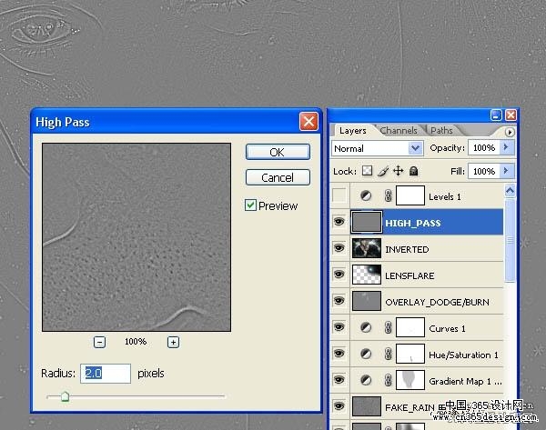Minimize the Layers palette window
Screen dimensions: 546x430
(496, 115)
